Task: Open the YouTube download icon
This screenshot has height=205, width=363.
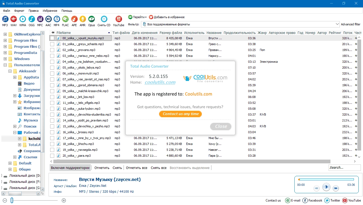Action: [119, 19]
